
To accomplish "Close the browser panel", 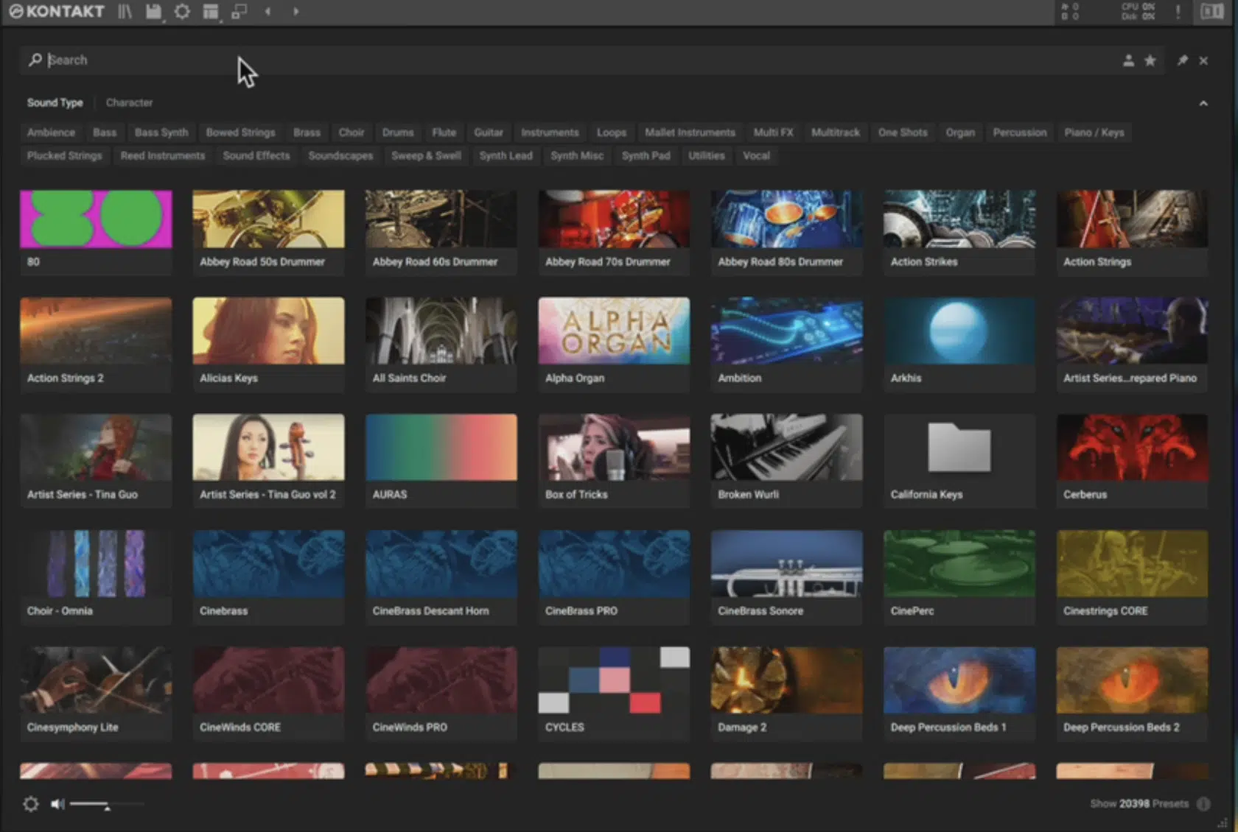I will (x=1203, y=60).
